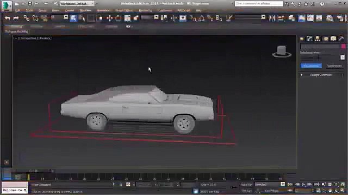Switch to the Display command panel tab

[x=333, y=39]
